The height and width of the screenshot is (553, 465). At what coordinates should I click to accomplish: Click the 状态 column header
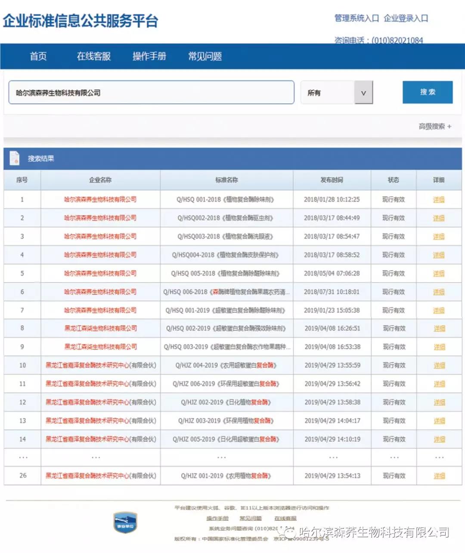(x=394, y=180)
